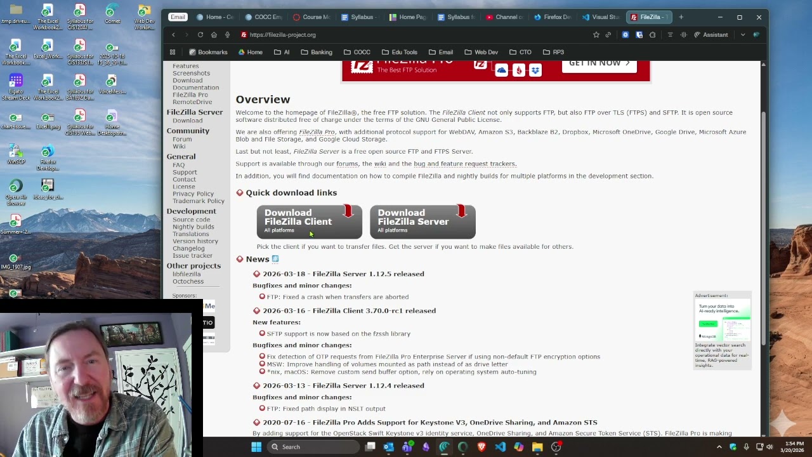This screenshot has width=812, height=457.
Task: Go to the browser home page
Action: pyautogui.click(x=214, y=35)
